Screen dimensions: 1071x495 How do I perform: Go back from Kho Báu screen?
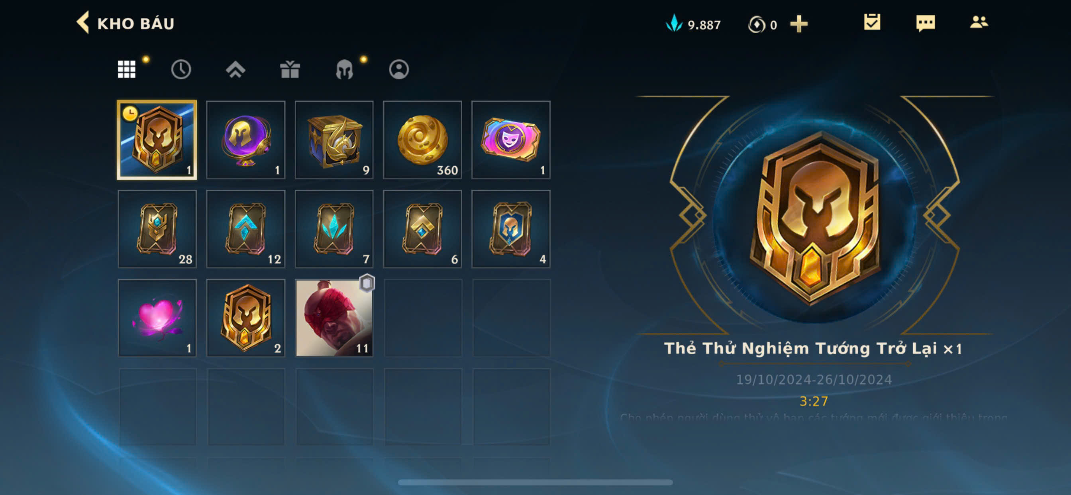coord(83,22)
